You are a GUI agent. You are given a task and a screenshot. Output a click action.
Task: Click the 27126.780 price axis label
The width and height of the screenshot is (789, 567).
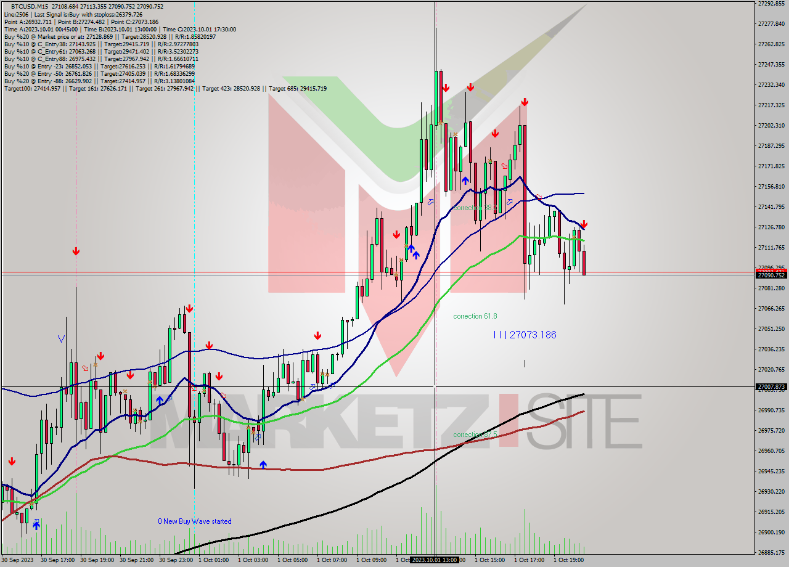point(771,227)
